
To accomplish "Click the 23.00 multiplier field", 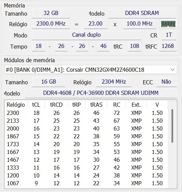I will [x=96, y=24].
